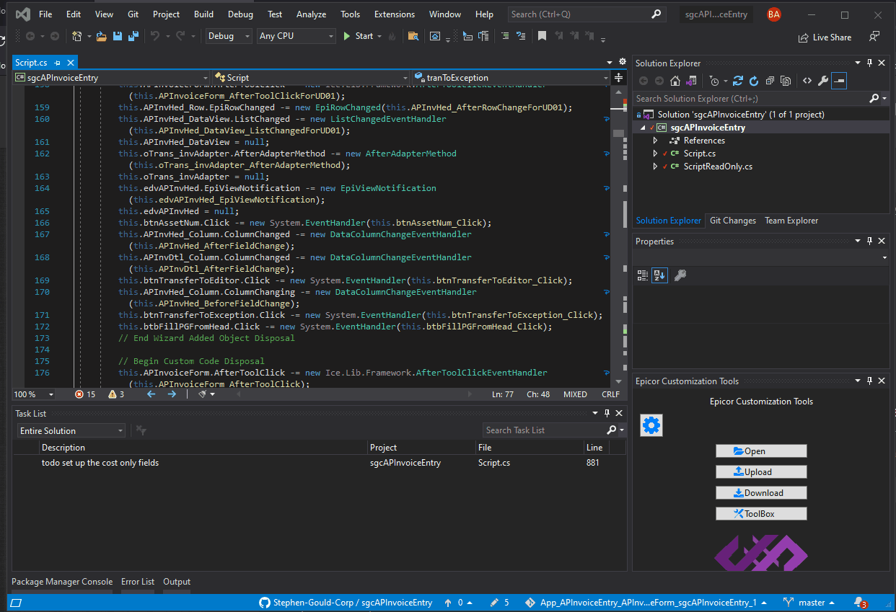896x612 pixels.
Task: Click Show All Files in Solution Explorer
Action: tap(786, 81)
